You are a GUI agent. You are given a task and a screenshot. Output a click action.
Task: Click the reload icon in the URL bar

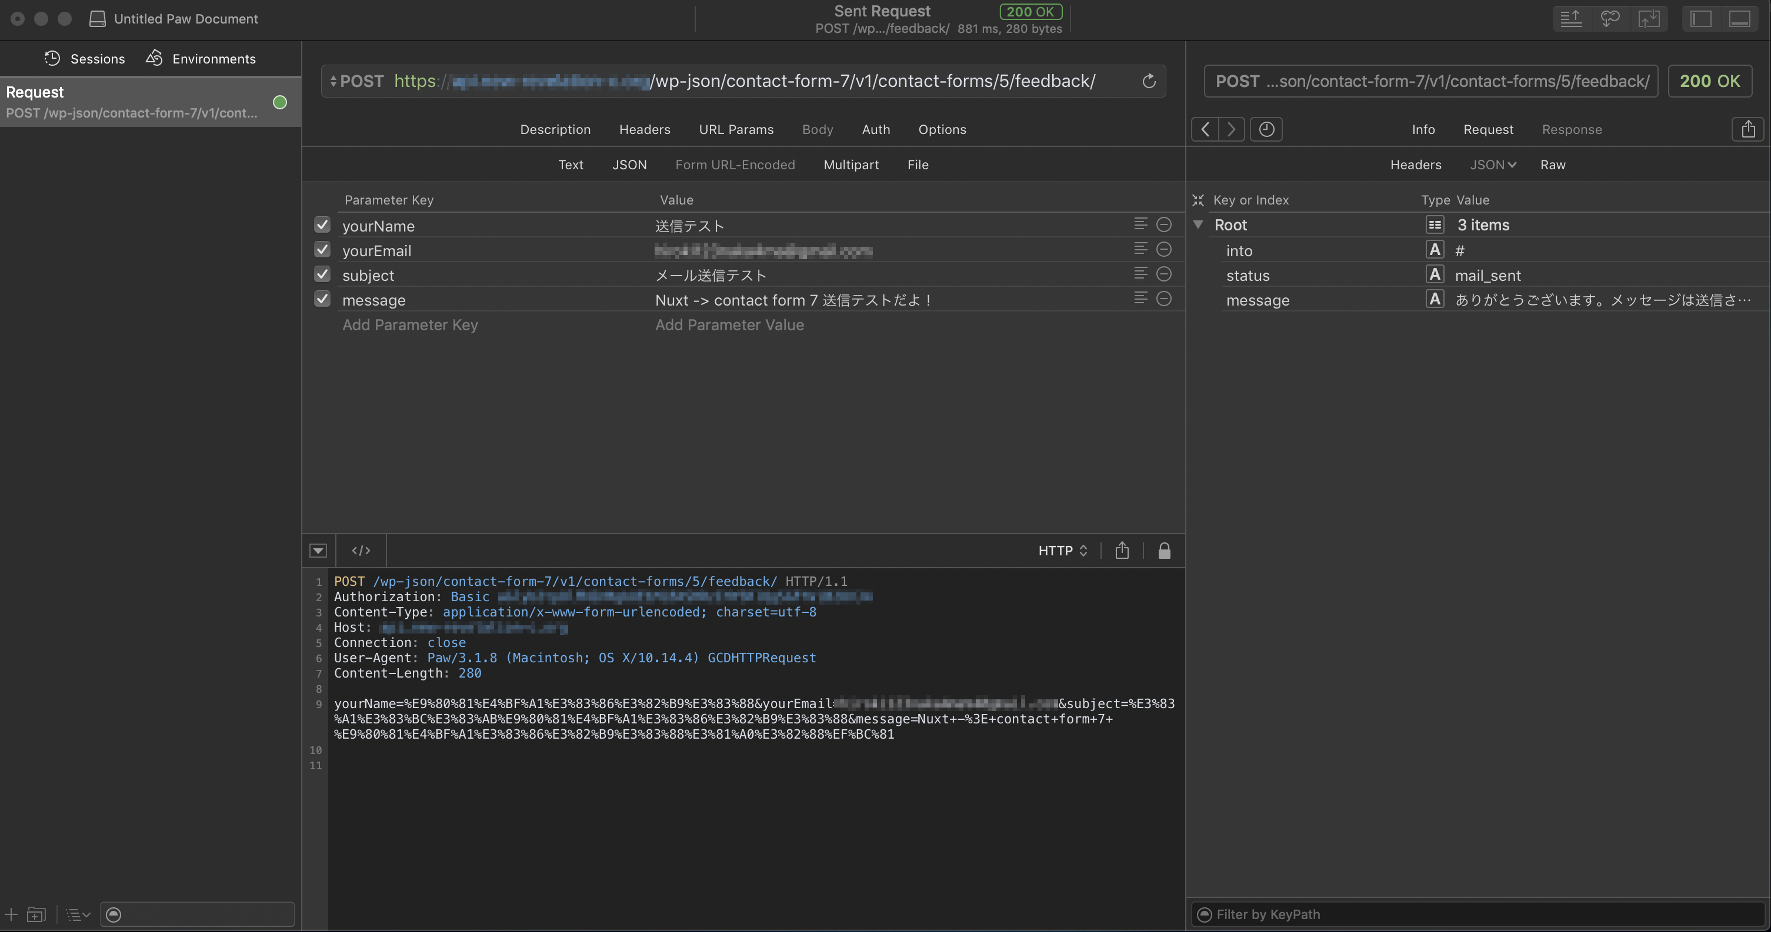1149,81
